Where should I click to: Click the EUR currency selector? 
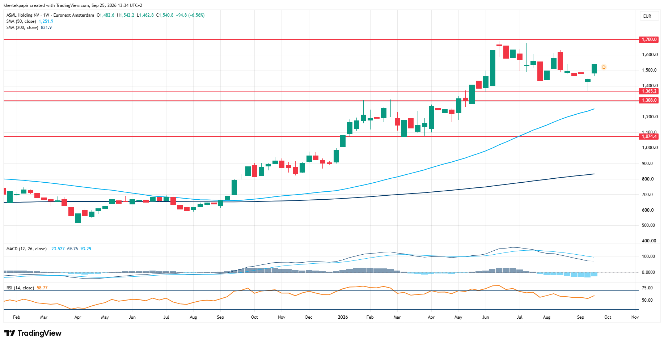(647, 16)
